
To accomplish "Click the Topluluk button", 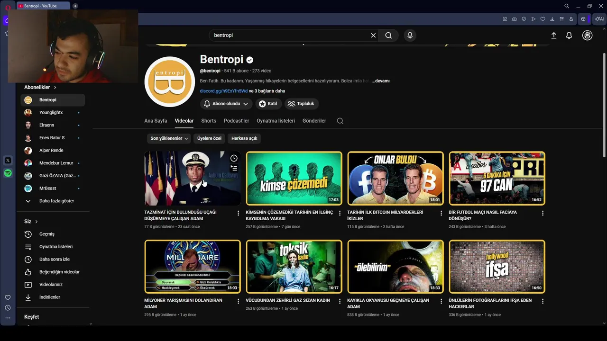I will pos(302,104).
